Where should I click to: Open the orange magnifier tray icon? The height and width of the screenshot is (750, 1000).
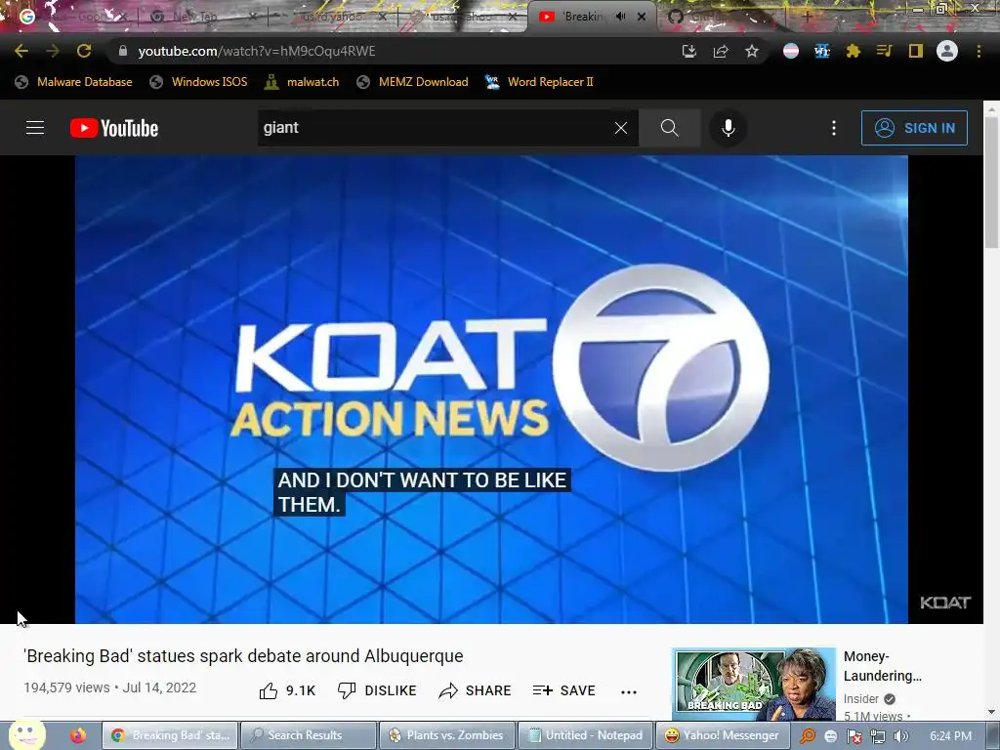pos(807,736)
